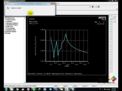Select General Postproc in the Main Menu
The width and height of the screenshot is (122, 91).
coord(12,23)
